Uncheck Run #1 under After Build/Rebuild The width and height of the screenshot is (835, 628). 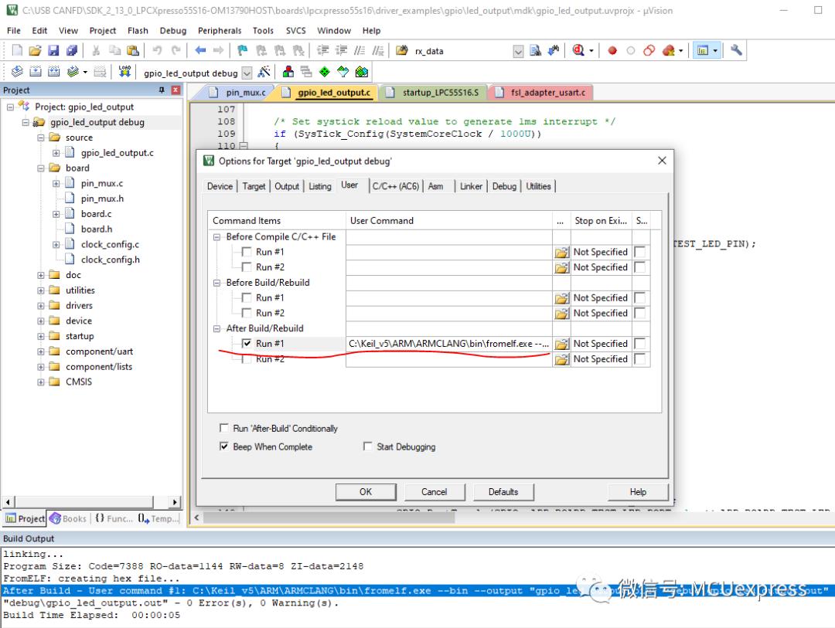coord(247,343)
